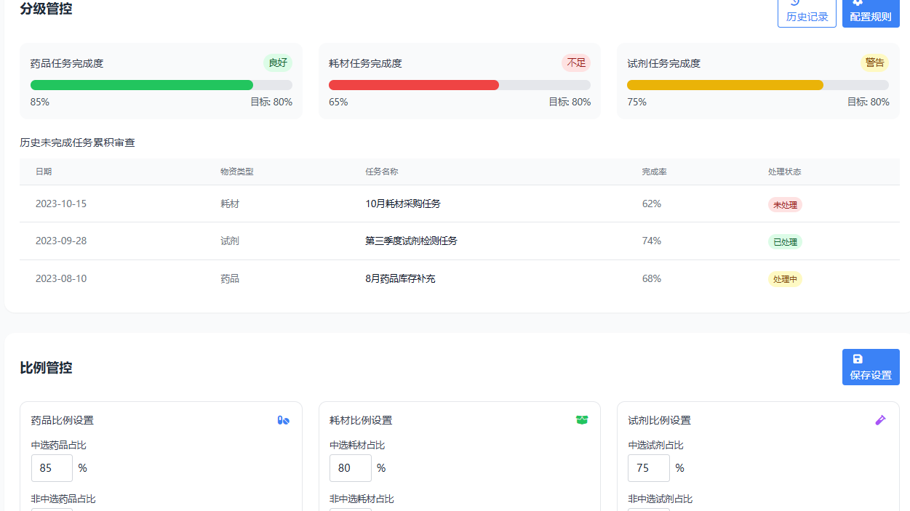Click the pill icon in 药品比例设置
Viewport: 910px width, 511px height.
(x=283, y=420)
